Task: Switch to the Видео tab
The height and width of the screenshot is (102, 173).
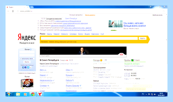Action: pos(87,34)
